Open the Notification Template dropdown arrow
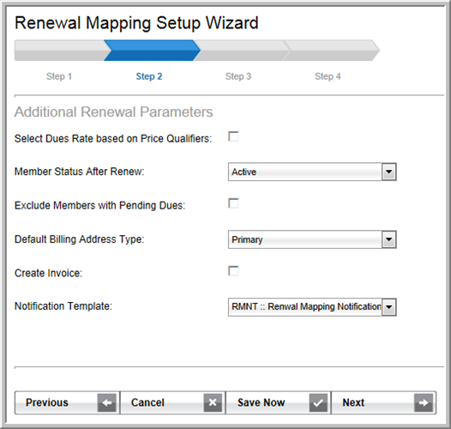The width and height of the screenshot is (451, 429). click(389, 307)
